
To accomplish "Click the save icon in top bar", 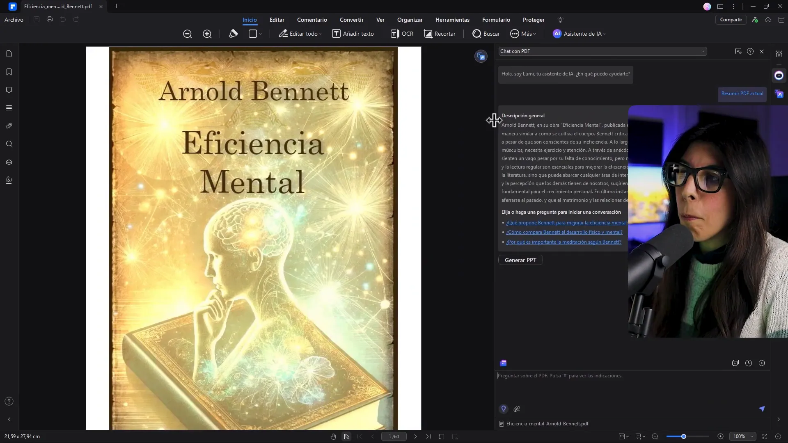I will pyautogui.click(x=37, y=19).
